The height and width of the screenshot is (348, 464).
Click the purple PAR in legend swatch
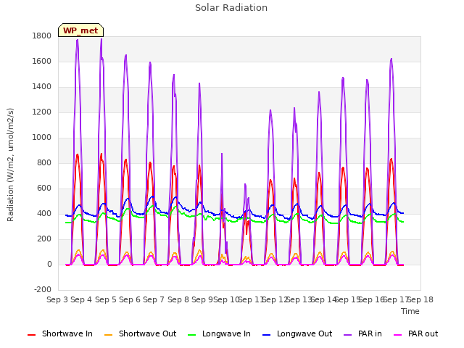pyautogui.click(x=348, y=335)
